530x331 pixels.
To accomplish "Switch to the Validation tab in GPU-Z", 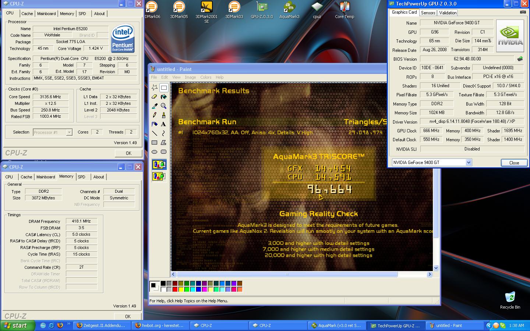I will click(x=448, y=13).
